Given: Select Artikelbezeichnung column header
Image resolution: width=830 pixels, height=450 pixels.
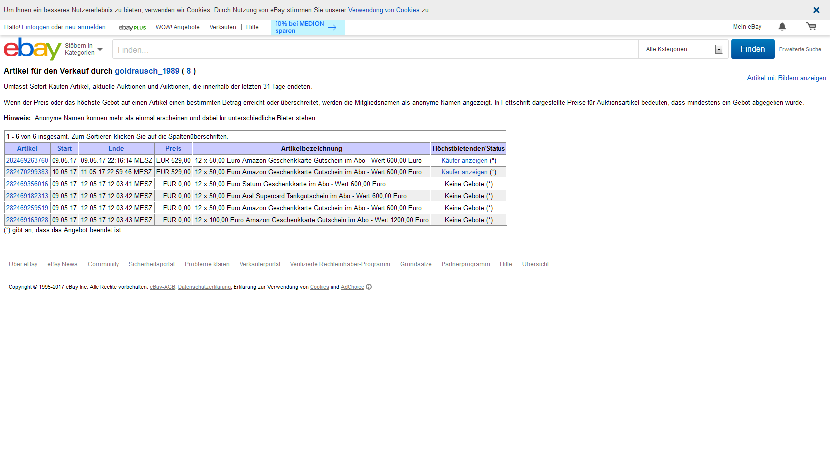Looking at the screenshot, I should (x=312, y=148).
